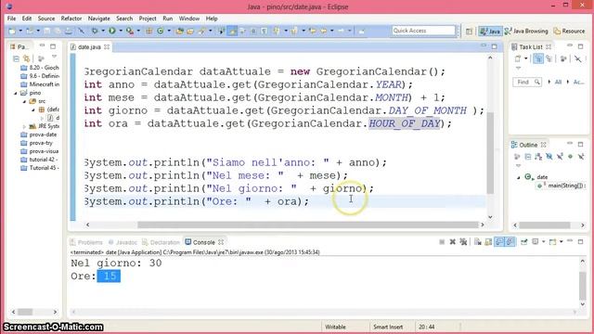The image size is (594, 334).
Task: Toggle Link with Editor in Package Explorer
Action: (27, 58)
